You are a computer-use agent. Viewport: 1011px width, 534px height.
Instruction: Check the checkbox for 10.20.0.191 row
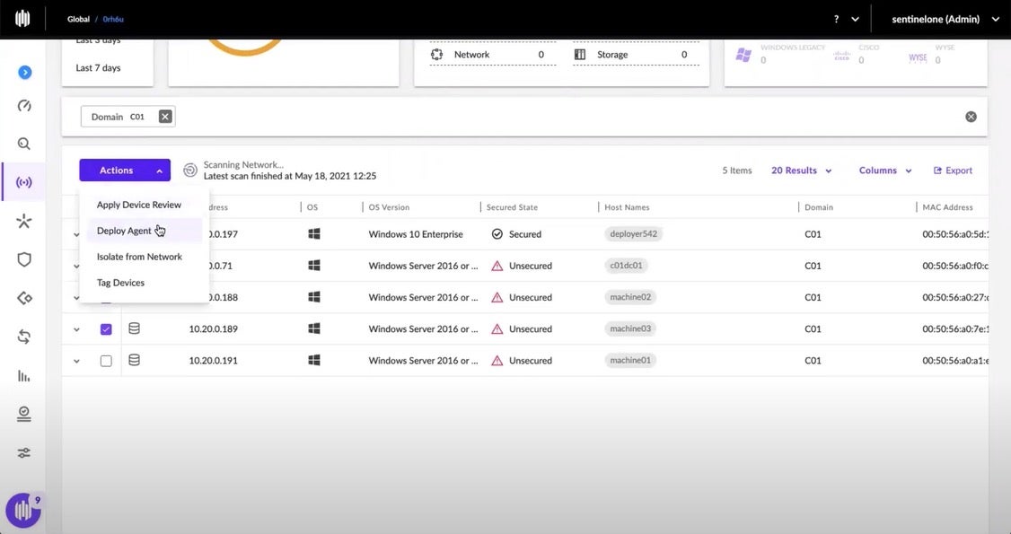(106, 361)
